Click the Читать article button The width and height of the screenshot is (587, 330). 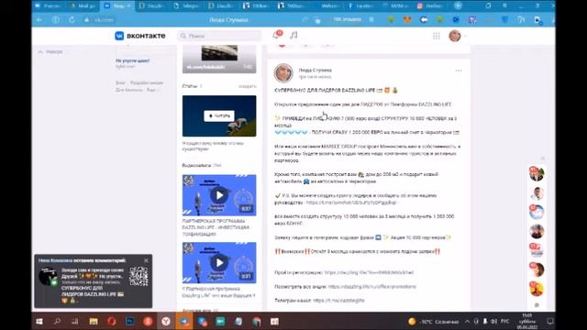coord(219,116)
